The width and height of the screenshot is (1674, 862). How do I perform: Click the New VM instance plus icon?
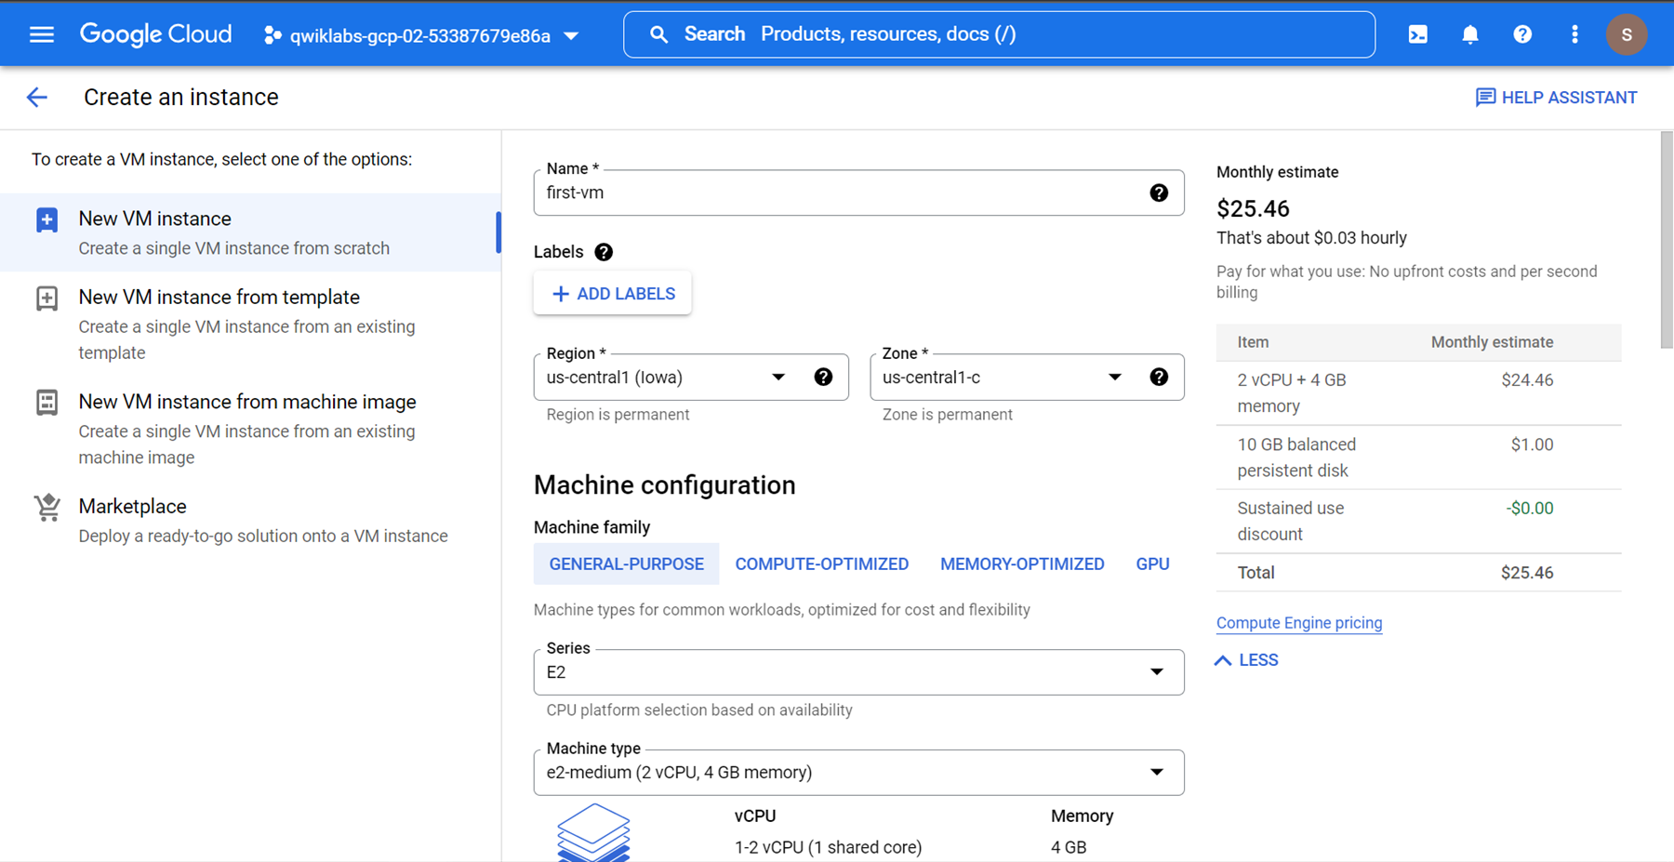coord(47,219)
